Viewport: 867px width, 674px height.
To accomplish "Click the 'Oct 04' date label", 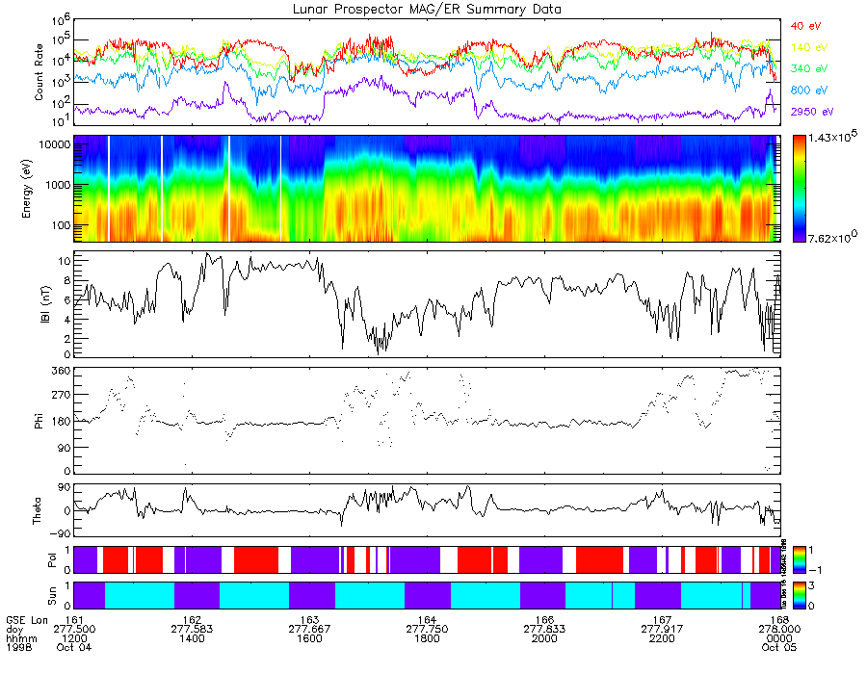I will click(x=74, y=647).
